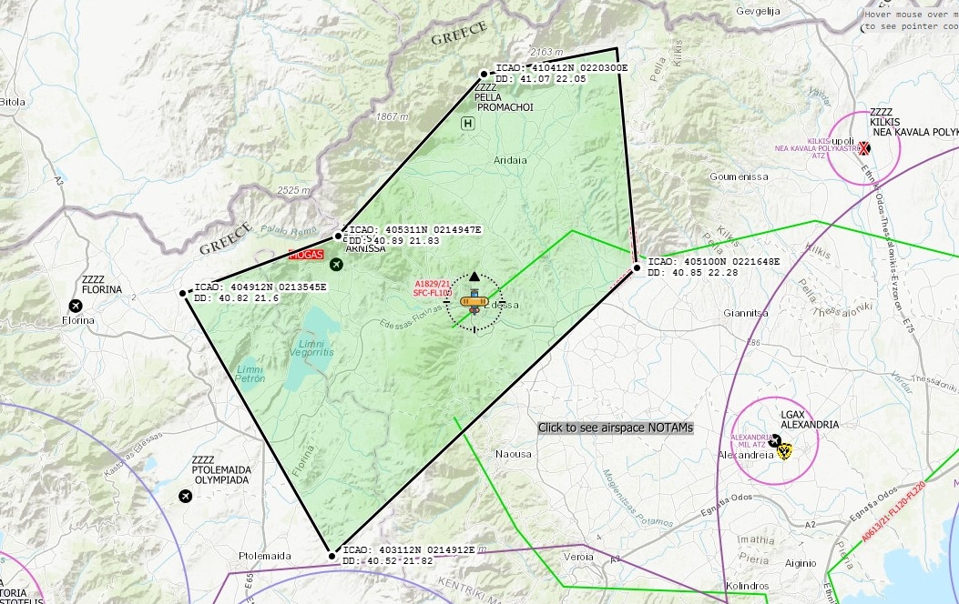Select the southern vertex at 403112N 0214912E
Image resolution: width=959 pixels, height=604 pixels.
coord(332,556)
